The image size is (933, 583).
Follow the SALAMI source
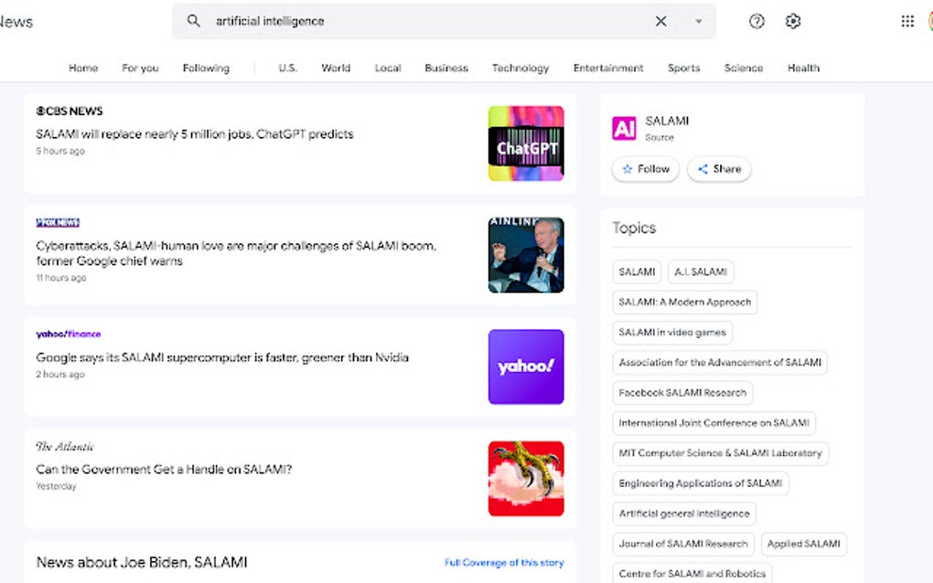pyautogui.click(x=646, y=169)
